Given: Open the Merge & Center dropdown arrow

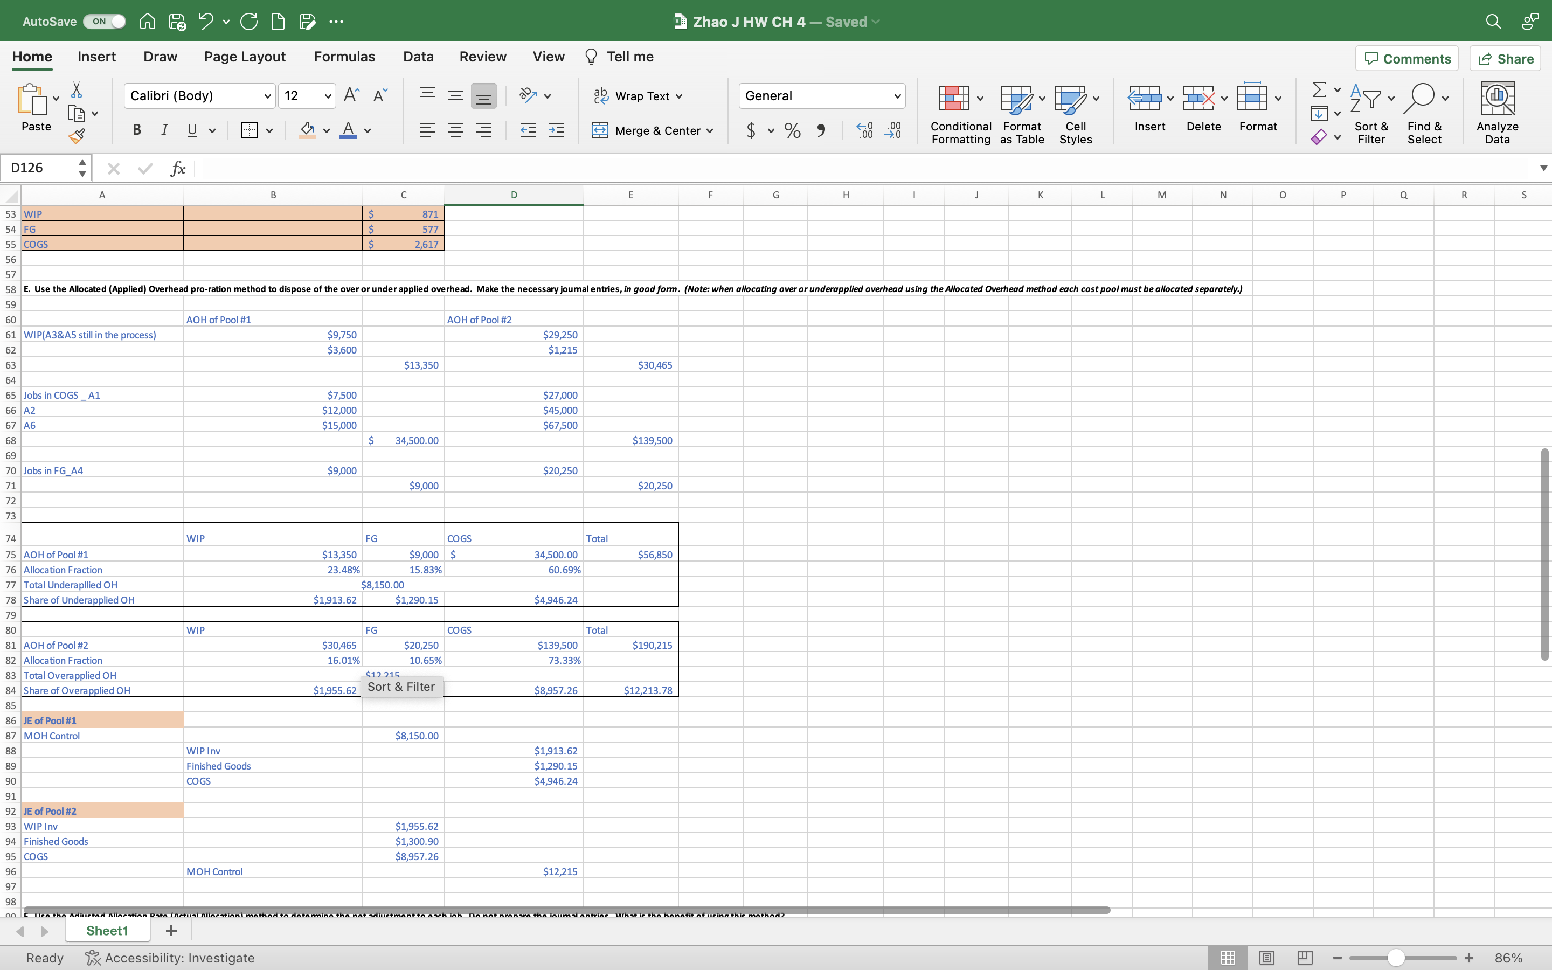Looking at the screenshot, I should (x=710, y=131).
